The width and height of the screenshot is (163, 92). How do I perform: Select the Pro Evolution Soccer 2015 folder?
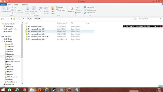click(36, 39)
